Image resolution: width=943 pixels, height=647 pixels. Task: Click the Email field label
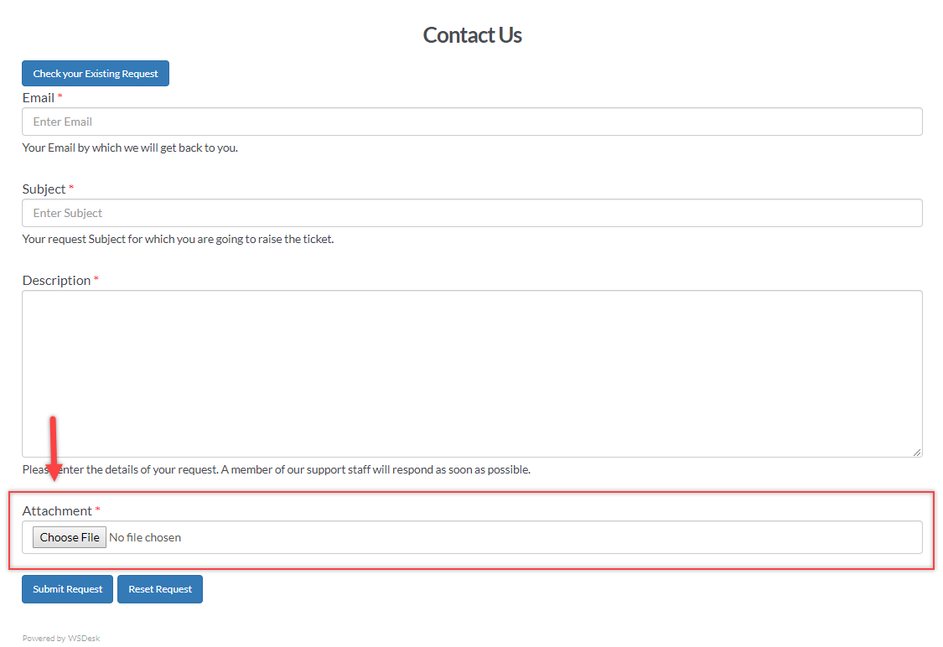39,97
